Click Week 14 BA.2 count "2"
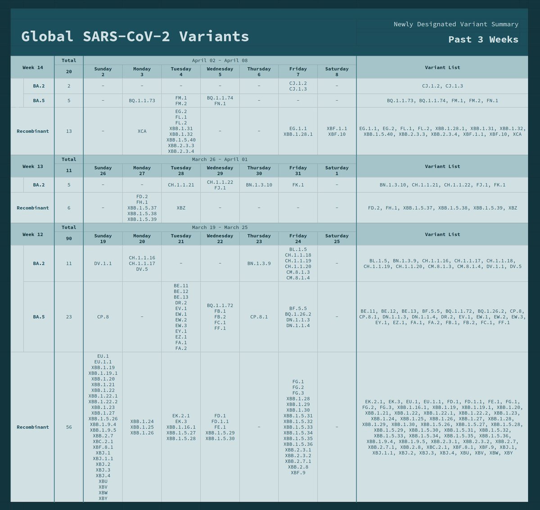Viewport: 540px width, 510px height. 69,86
